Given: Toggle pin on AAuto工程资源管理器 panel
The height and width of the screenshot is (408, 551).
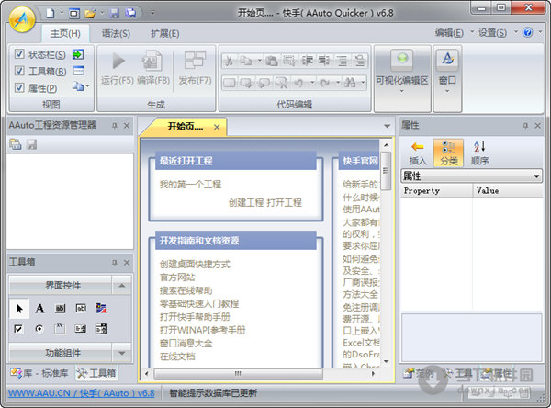Looking at the screenshot, I should [115, 126].
